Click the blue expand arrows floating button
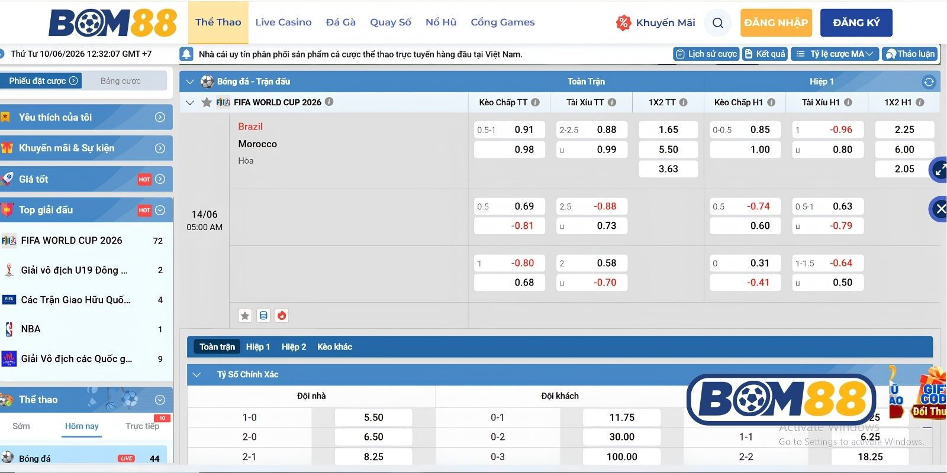 (x=939, y=170)
